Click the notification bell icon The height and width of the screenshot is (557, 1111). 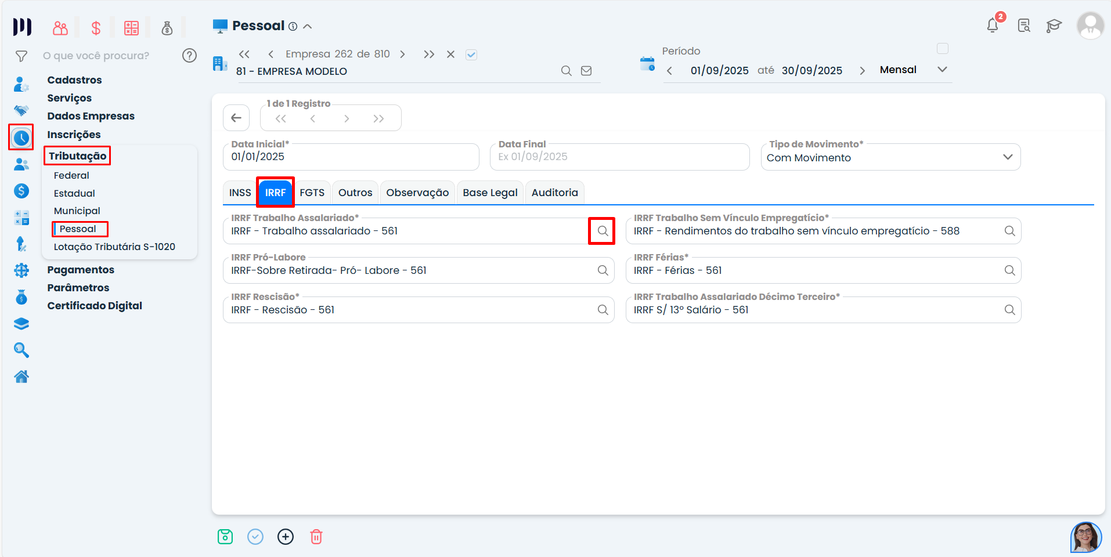[x=993, y=26]
